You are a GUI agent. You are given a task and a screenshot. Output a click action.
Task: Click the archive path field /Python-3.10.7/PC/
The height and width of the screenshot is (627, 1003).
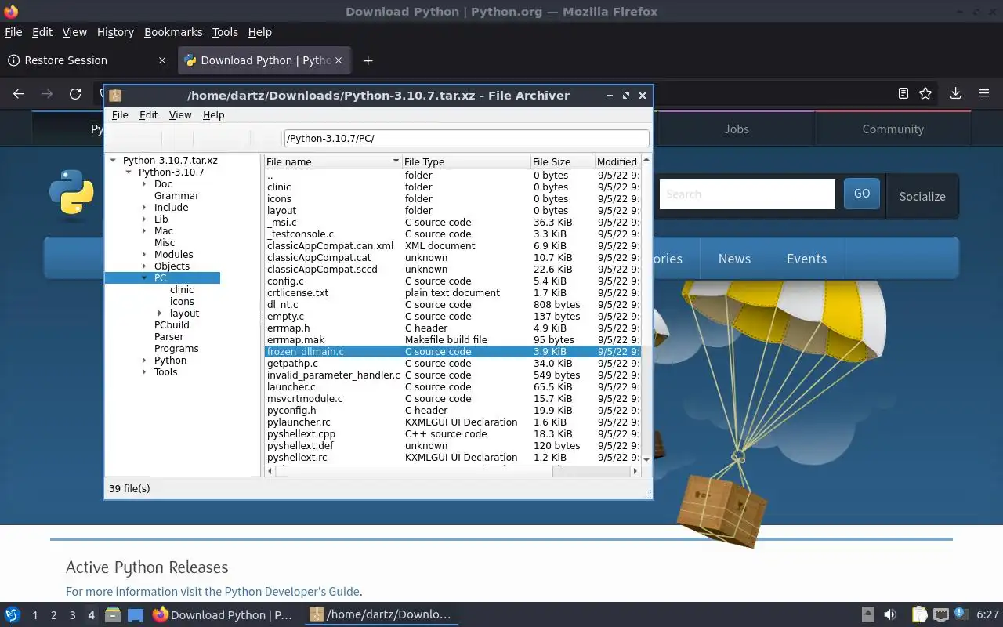[x=466, y=139]
